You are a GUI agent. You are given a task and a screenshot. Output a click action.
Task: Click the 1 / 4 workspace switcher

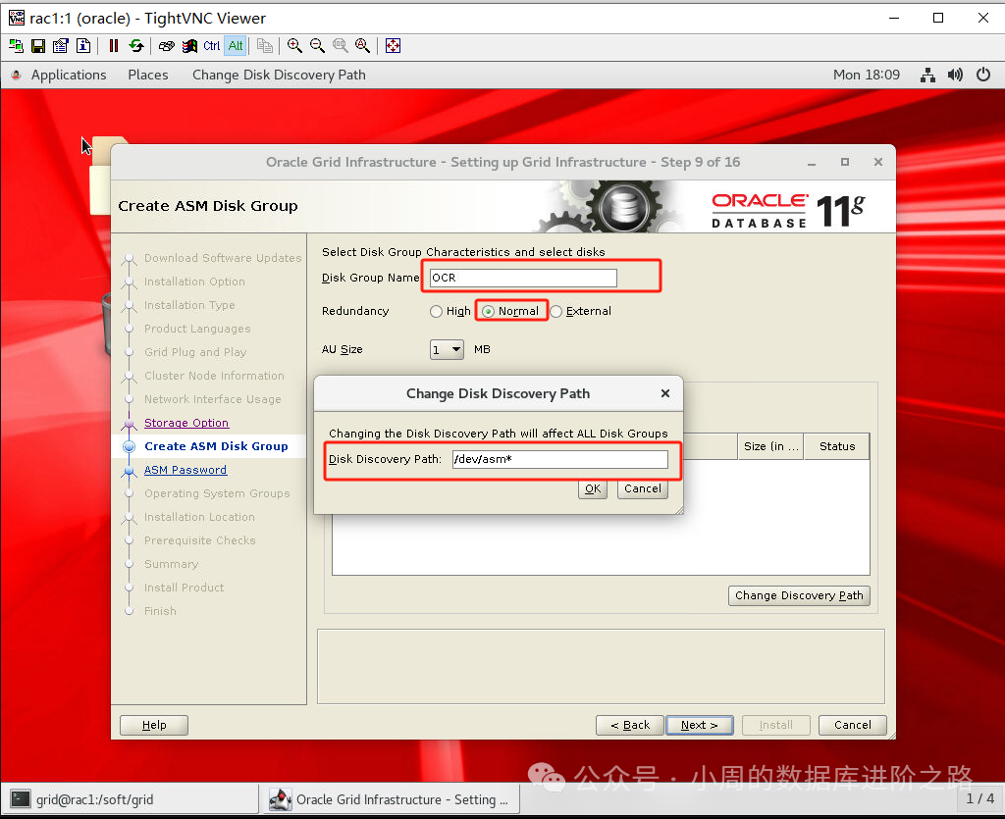pos(980,798)
